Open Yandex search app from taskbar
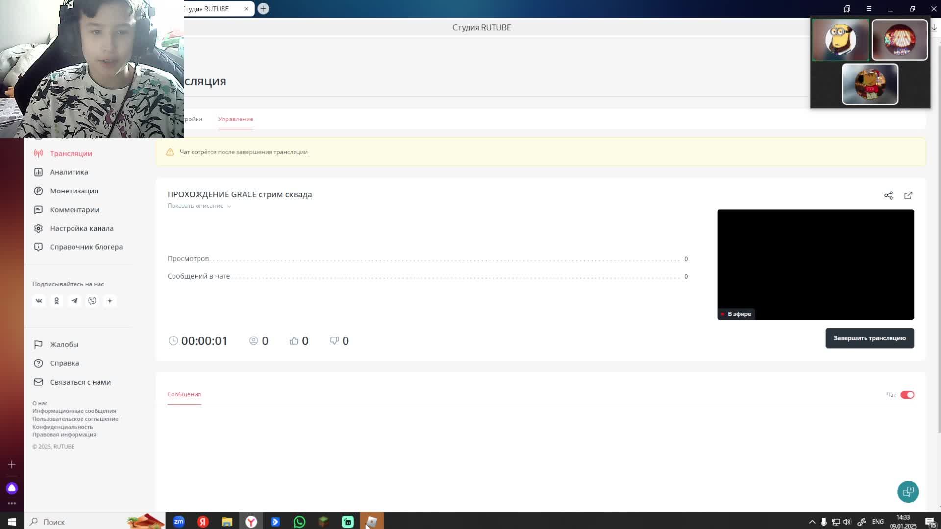 click(203, 522)
